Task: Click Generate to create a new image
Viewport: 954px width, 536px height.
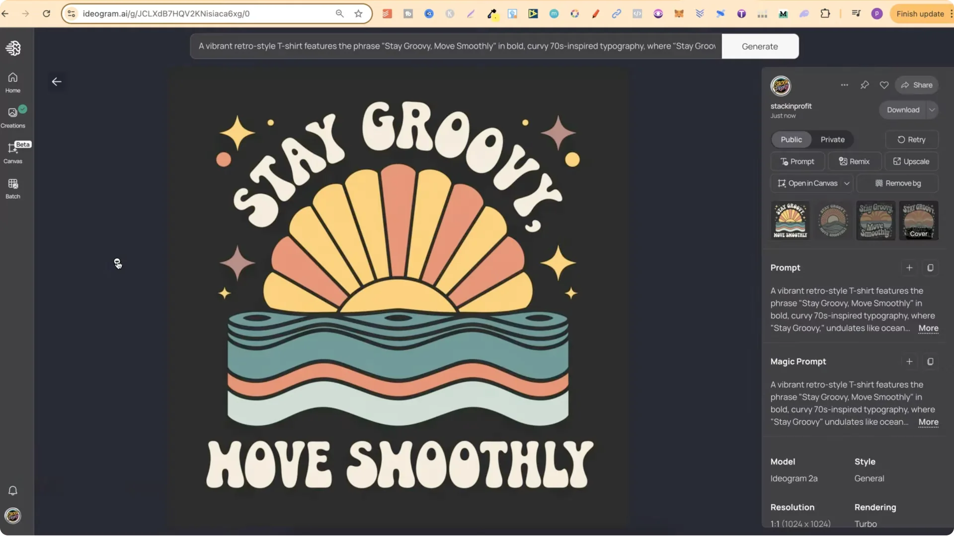Action: tap(760, 46)
